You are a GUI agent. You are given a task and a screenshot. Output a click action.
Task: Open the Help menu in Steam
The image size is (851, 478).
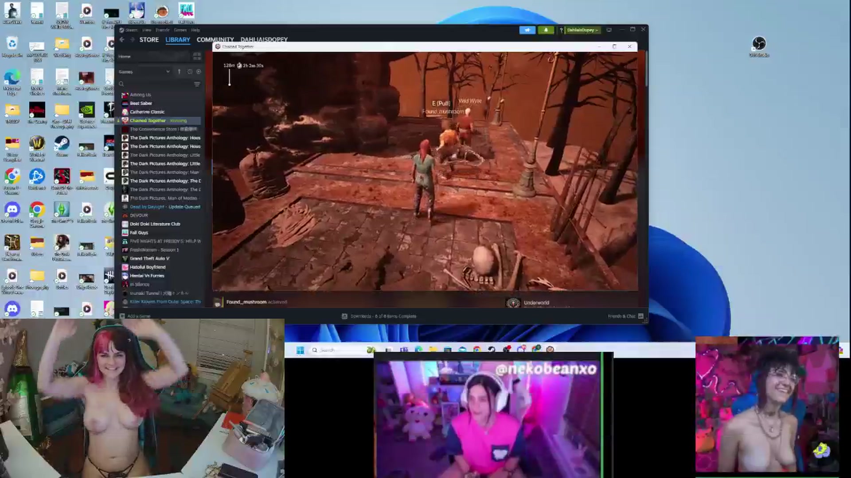point(195,30)
